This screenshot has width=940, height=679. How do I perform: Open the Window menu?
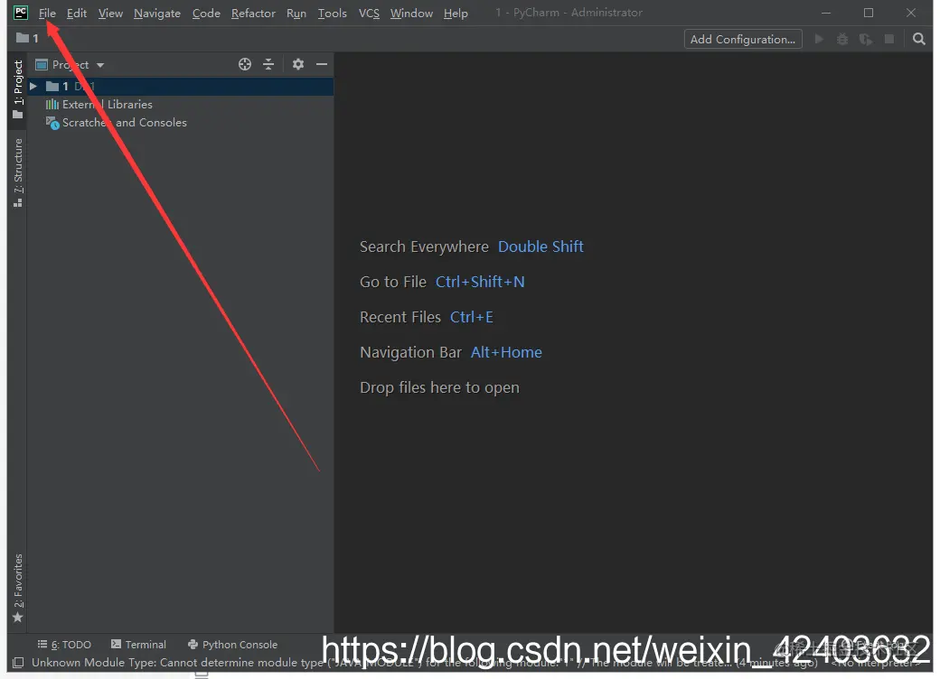tap(411, 14)
